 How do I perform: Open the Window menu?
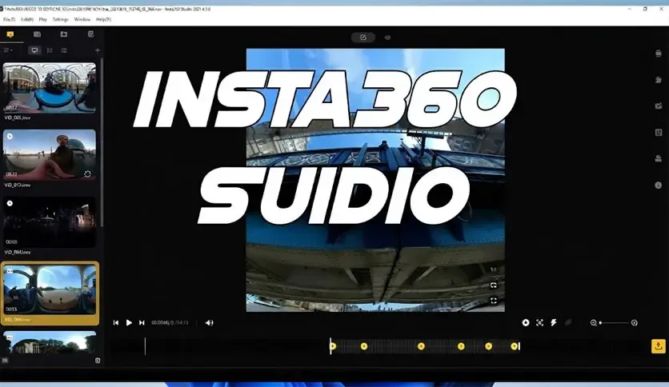[82, 20]
